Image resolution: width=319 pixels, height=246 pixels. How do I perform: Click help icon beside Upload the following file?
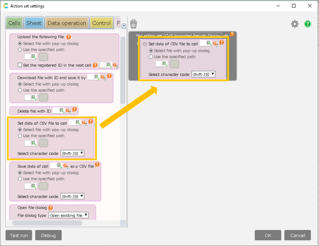[x=69, y=37]
